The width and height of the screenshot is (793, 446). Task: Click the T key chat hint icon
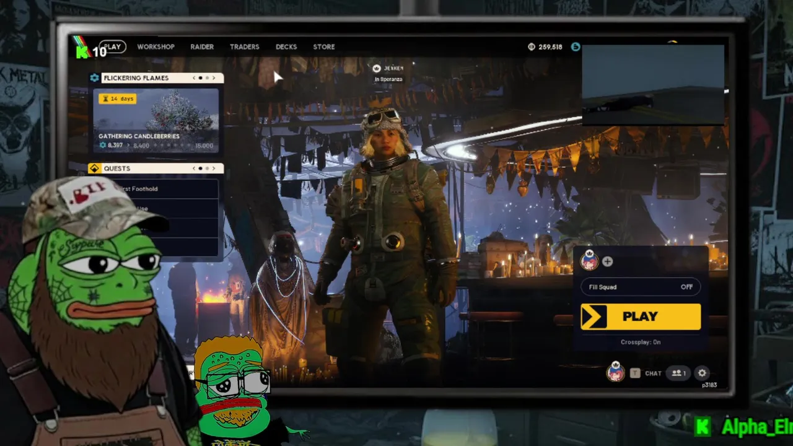tap(635, 373)
